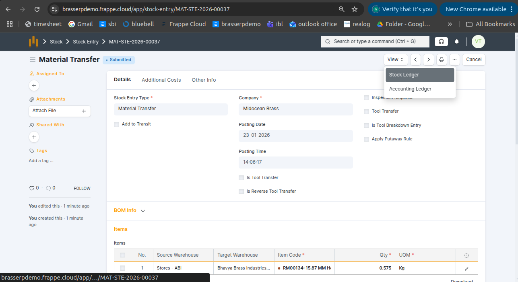Tick the Apply Putaway Rule checkbox
This screenshot has width=518, height=282.
click(x=366, y=139)
